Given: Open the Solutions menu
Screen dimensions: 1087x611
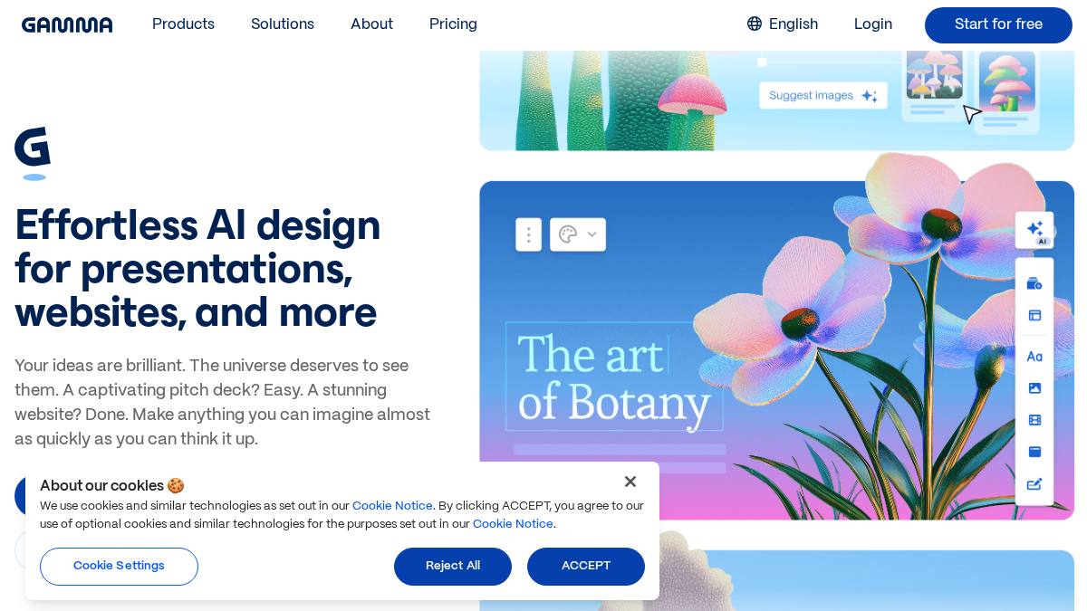Looking at the screenshot, I should (x=283, y=24).
